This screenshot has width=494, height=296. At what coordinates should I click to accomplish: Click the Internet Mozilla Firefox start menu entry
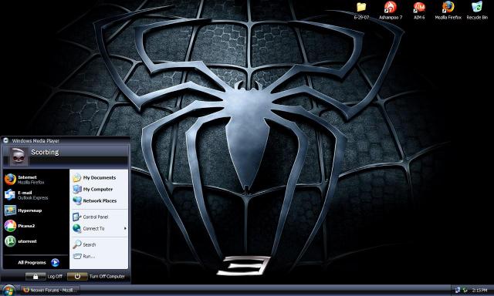pos(36,180)
